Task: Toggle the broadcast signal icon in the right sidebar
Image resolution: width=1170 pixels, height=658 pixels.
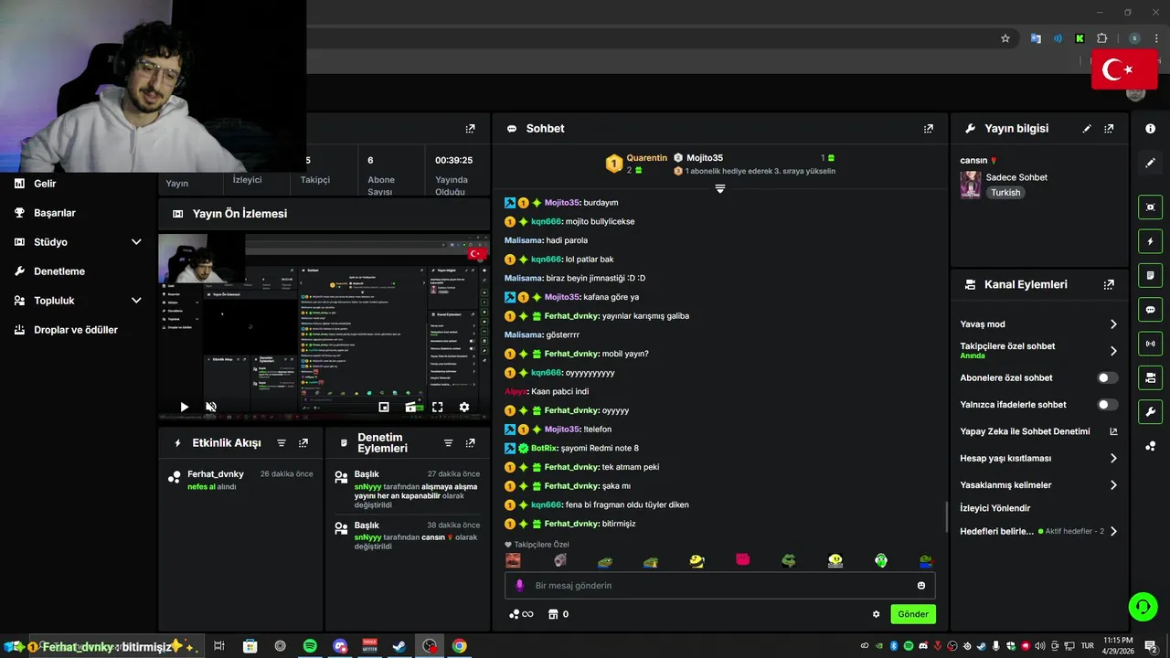Action: tap(1150, 344)
